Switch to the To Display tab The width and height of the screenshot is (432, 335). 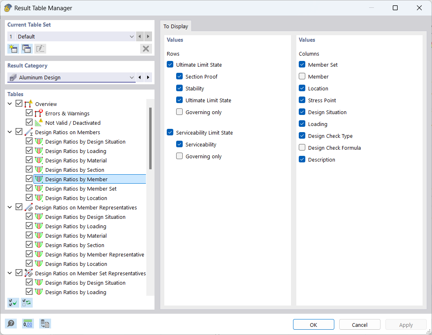[176, 26]
